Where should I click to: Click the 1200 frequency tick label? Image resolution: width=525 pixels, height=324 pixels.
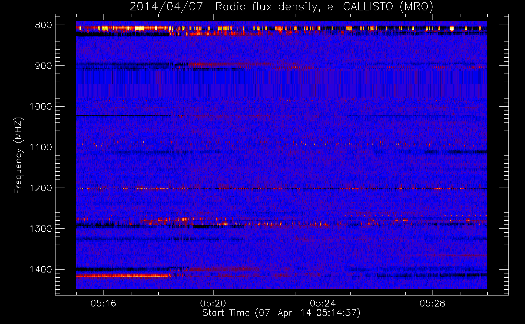coord(41,188)
